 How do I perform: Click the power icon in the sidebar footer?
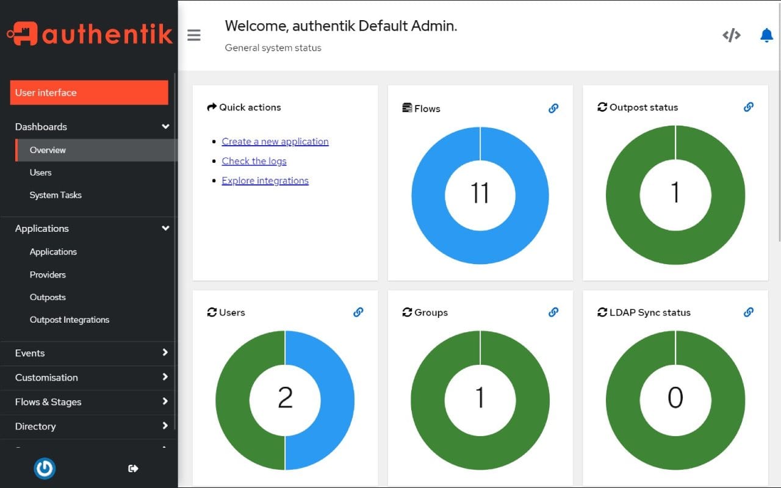click(45, 468)
